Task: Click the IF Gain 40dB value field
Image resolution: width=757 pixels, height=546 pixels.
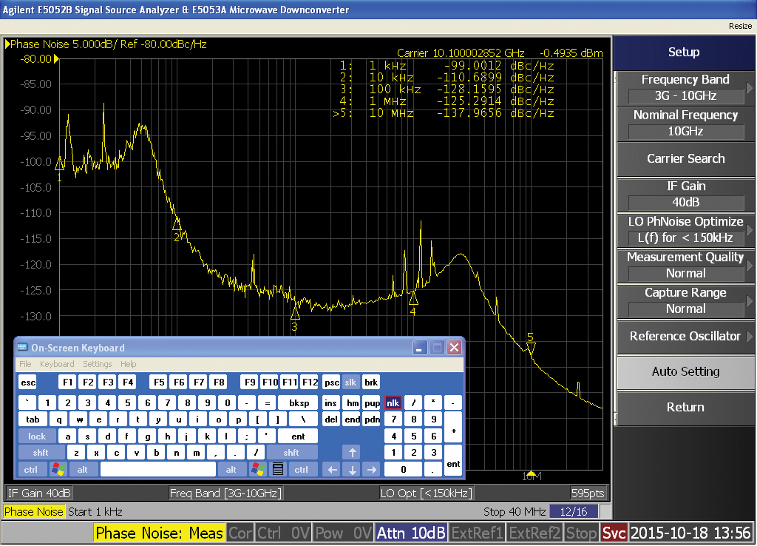Action: click(x=685, y=202)
